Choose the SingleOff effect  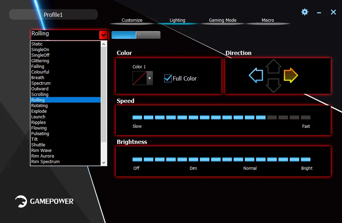coord(66,55)
